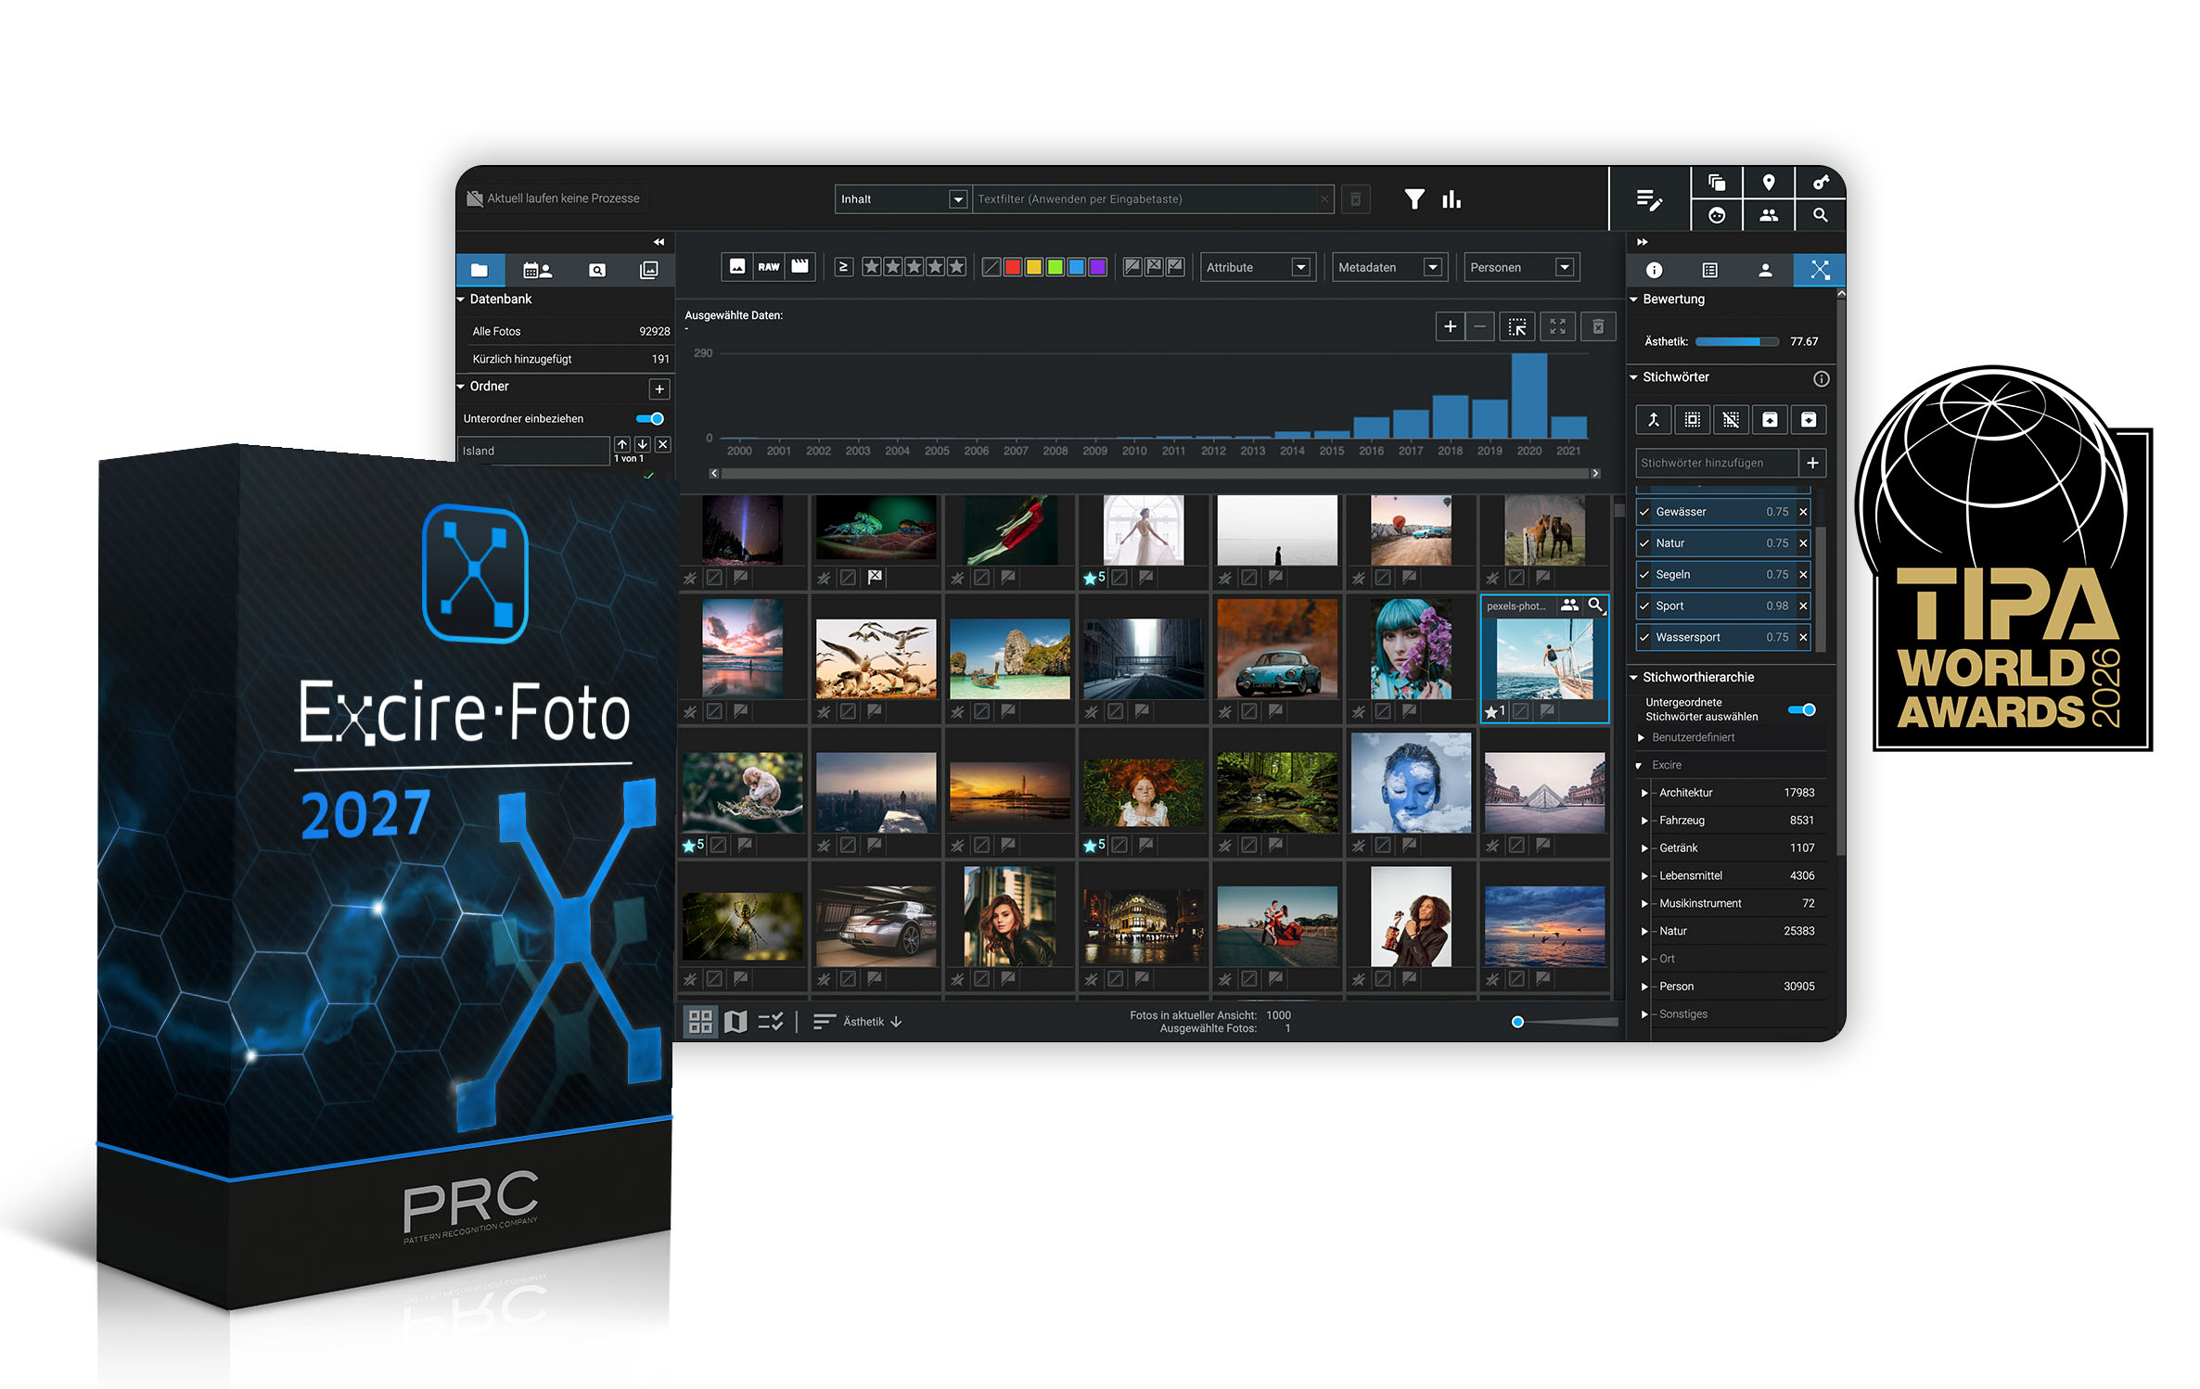
Task: Filter by video clapperboard icon
Action: [799, 267]
